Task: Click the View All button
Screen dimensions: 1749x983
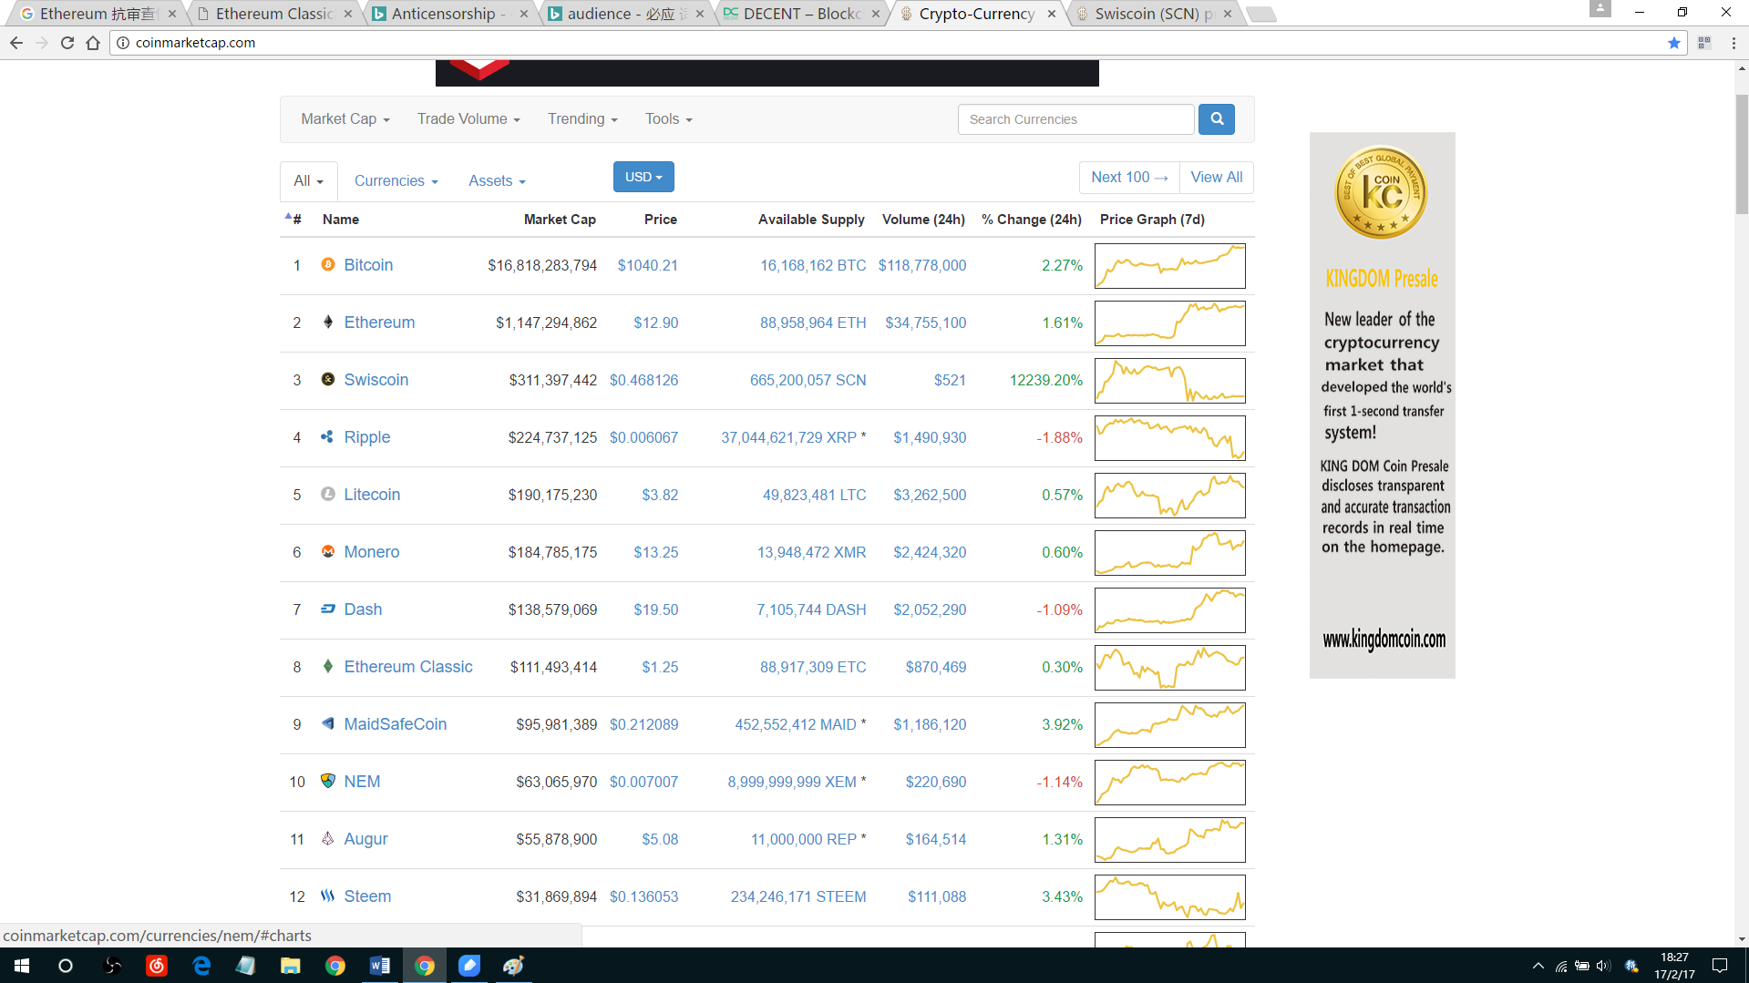Action: (x=1217, y=178)
